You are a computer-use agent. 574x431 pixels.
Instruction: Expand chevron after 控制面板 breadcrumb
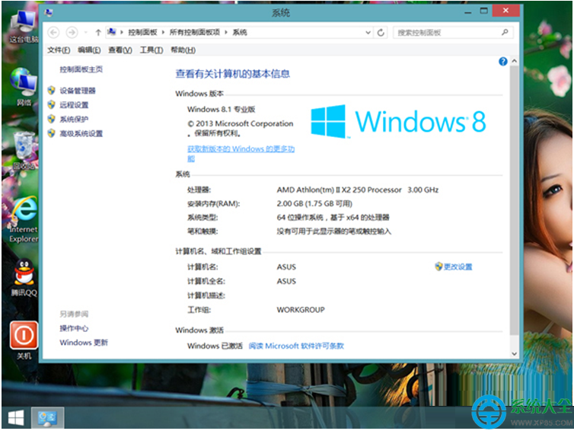163,32
